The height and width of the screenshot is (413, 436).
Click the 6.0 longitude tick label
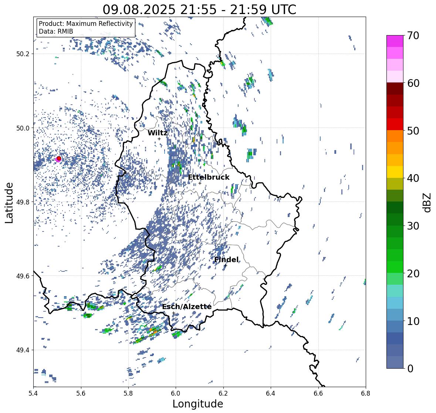point(176,393)
